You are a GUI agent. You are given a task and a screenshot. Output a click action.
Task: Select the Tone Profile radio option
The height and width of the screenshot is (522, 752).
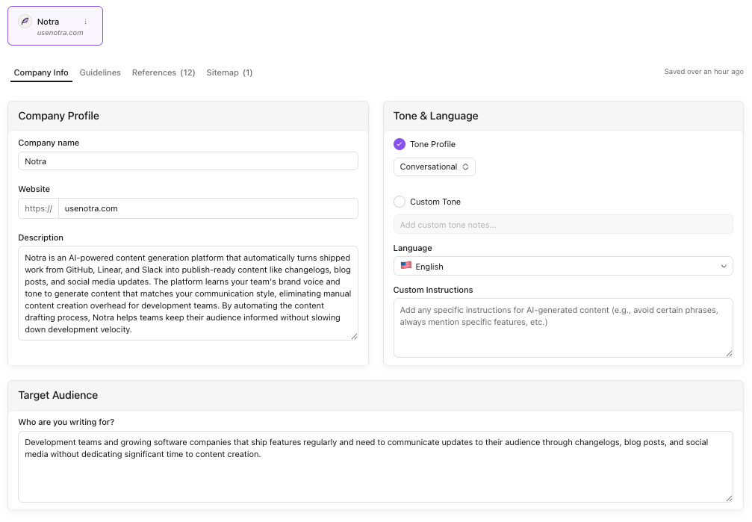399,144
